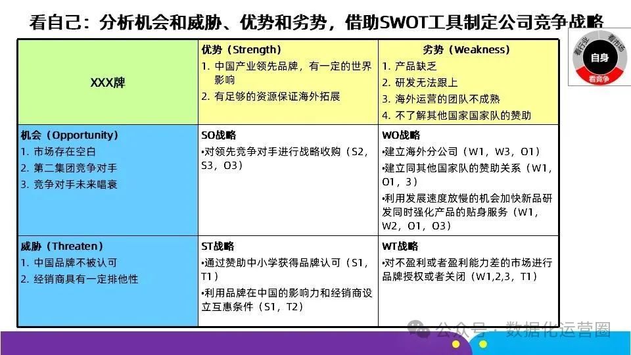Click the 优势（Strength）header
This screenshot has width=631, height=355.
coord(241,49)
